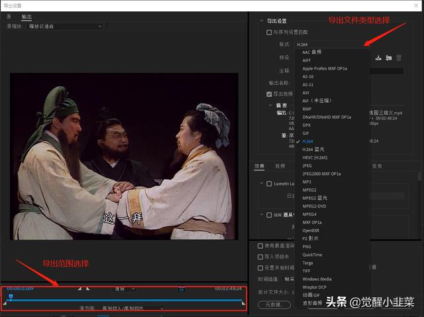Viewport: 424px width, 317px height.
Task: Click the out-point triangle handle at timeline end
Action: coord(243,304)
